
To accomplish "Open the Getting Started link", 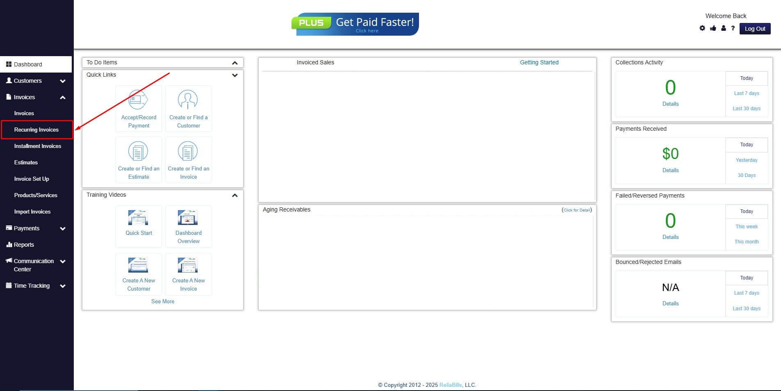I will (x=539, y=62).
